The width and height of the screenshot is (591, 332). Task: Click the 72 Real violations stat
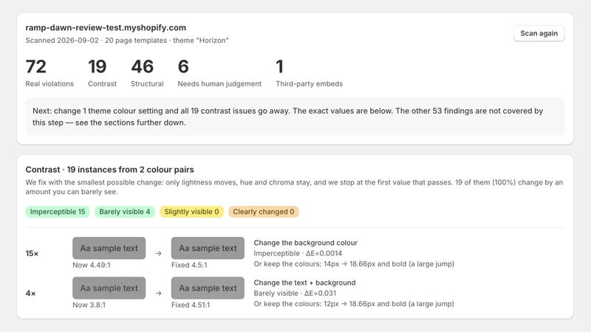tap(49, 73)
